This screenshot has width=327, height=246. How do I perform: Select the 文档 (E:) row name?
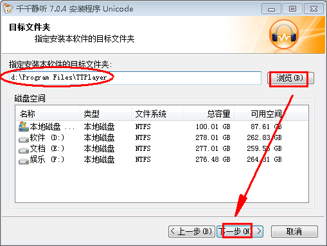47,148
